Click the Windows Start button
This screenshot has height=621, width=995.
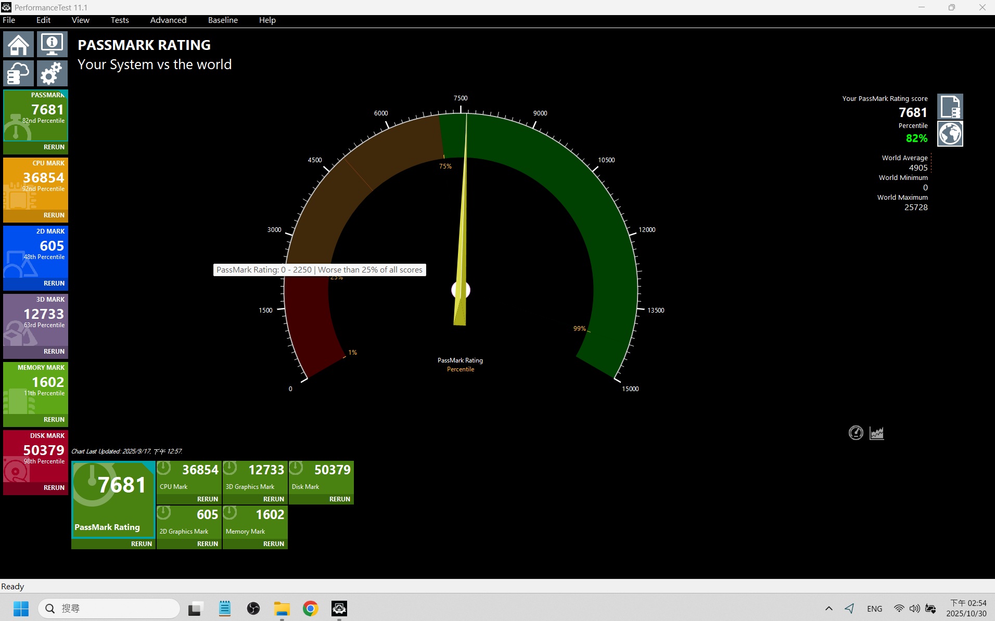(x=21, y=608)
